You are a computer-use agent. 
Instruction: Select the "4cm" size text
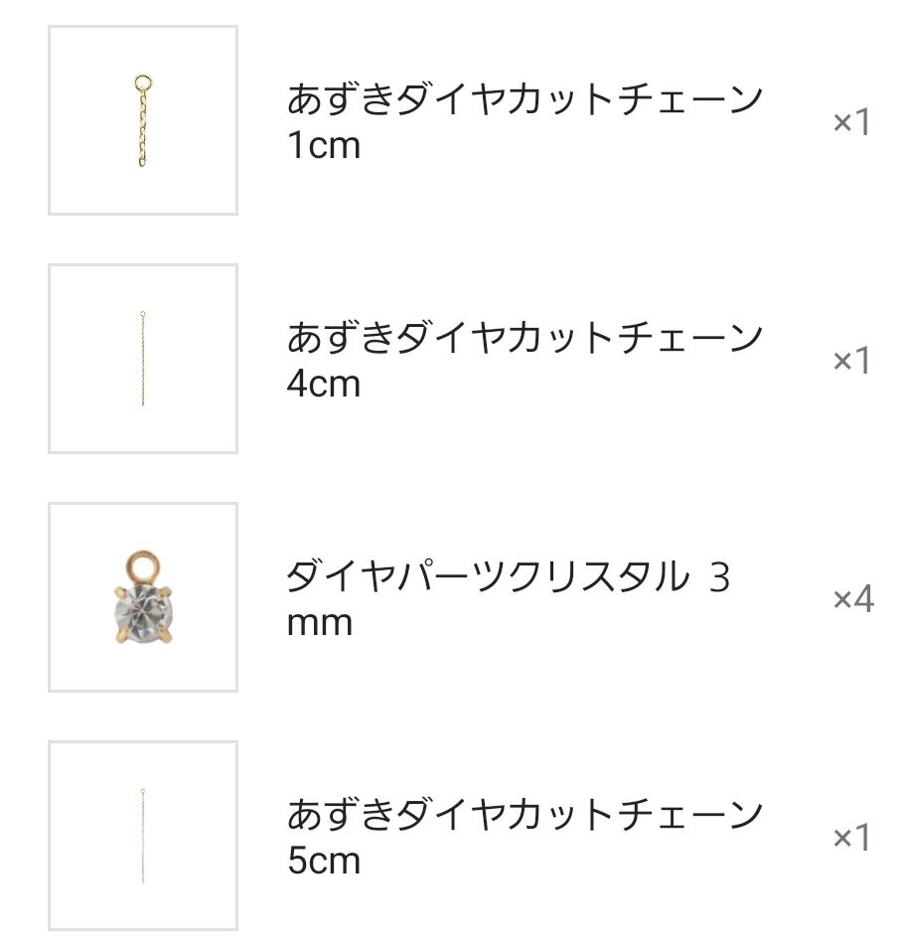[x=323, y=385]
